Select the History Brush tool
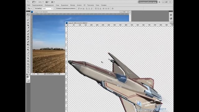 coord(28,39)
